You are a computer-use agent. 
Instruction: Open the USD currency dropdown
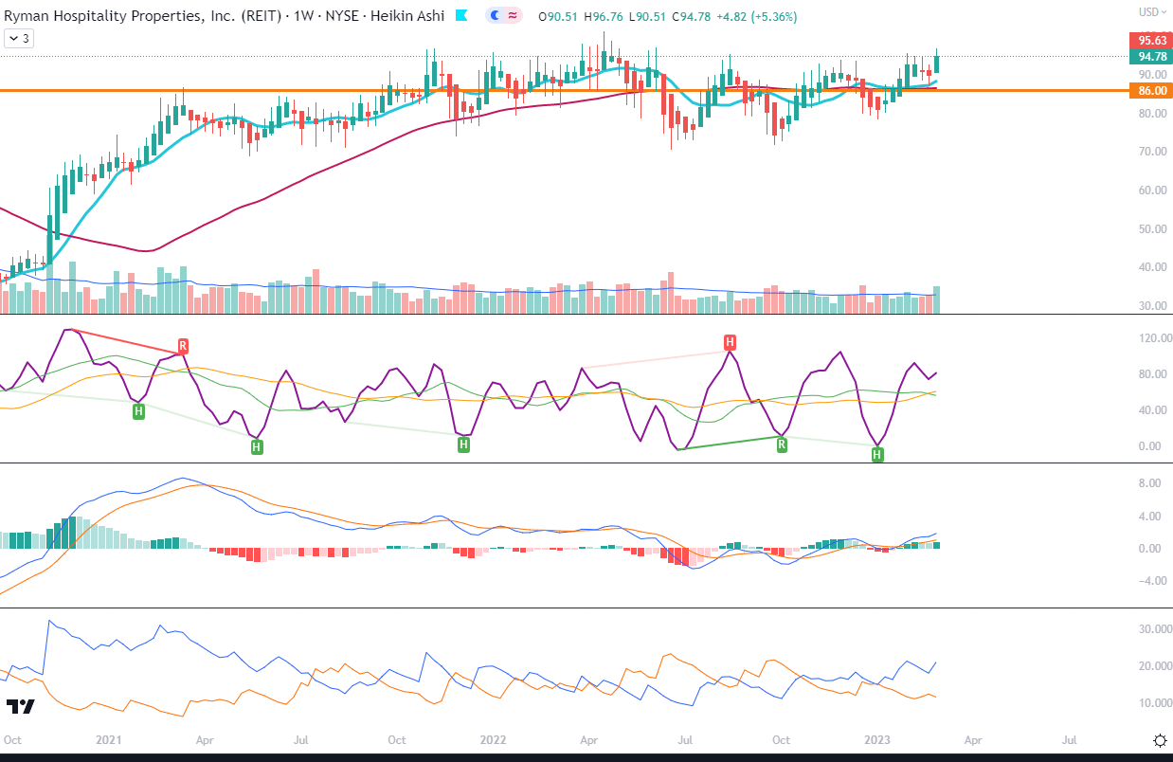tap(1152, 11)
